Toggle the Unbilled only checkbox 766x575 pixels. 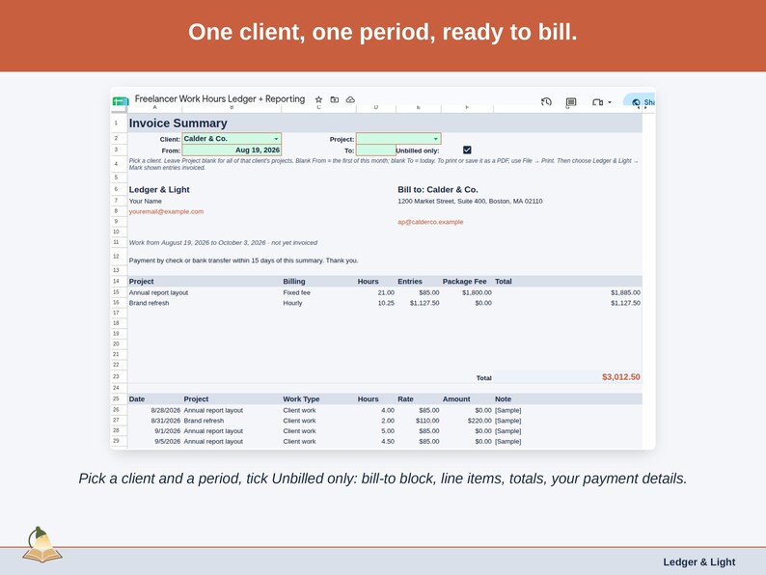click(467, 150)
